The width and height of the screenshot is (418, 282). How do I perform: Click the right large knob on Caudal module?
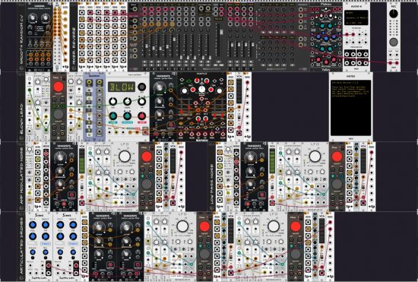click(46, 17)
